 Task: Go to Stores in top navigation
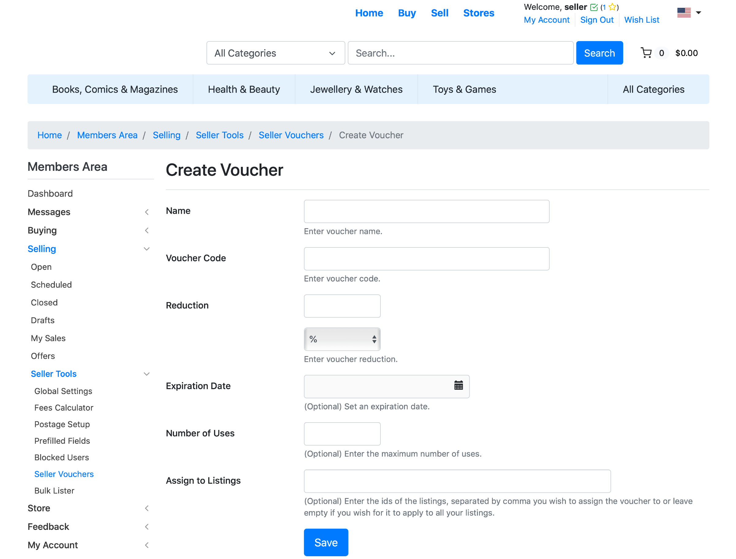coord(479,13)
